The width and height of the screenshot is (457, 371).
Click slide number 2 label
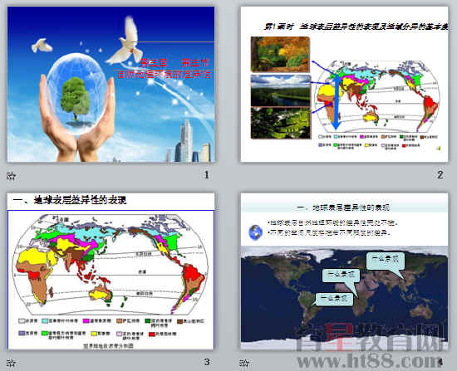(440, 174)
